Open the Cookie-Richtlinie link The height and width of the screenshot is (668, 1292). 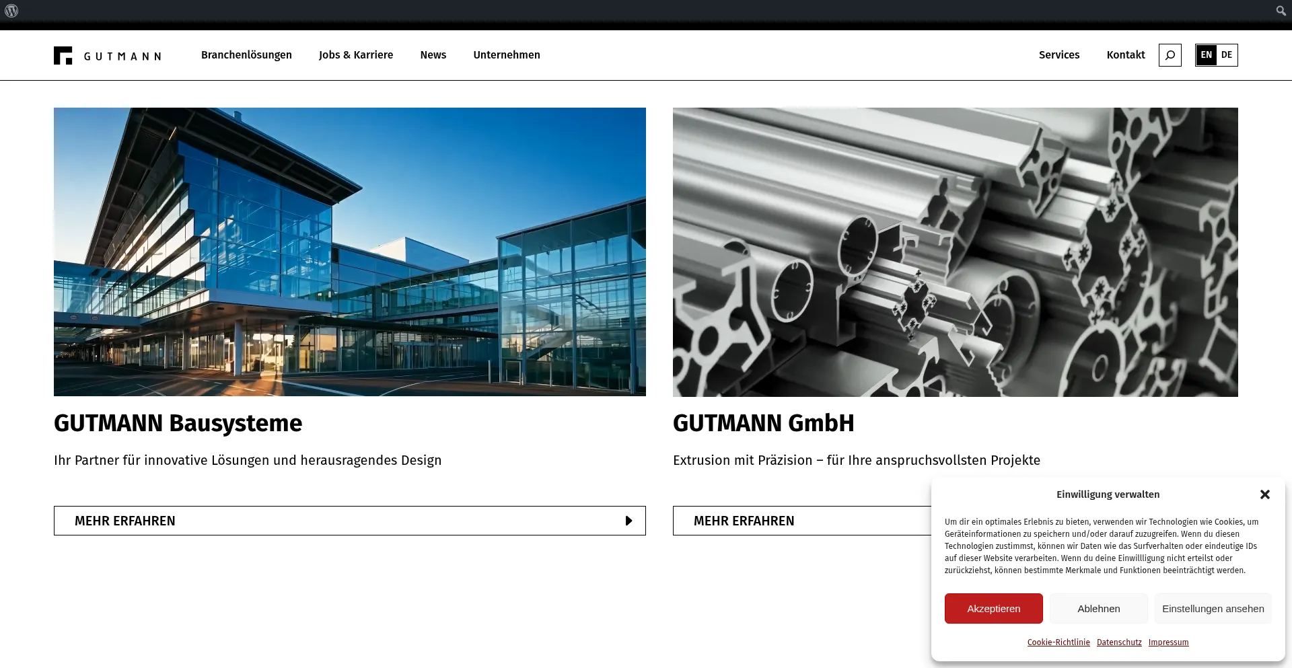pos(1058,642)
